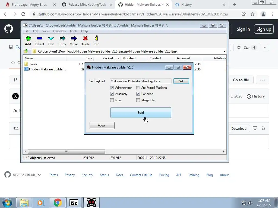
Task: Click the Chrome address bar URL
Action: coord(133,14)
